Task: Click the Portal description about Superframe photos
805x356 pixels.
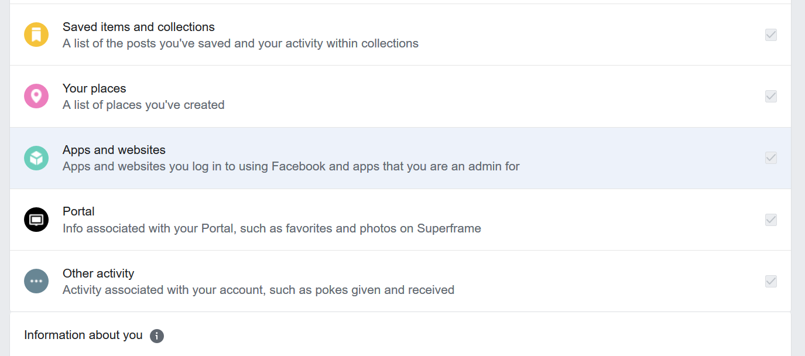Action: tap(272, 228)
